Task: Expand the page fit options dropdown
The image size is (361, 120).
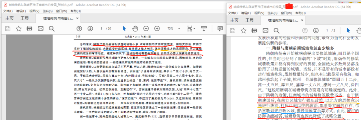Action: [192, 28]
